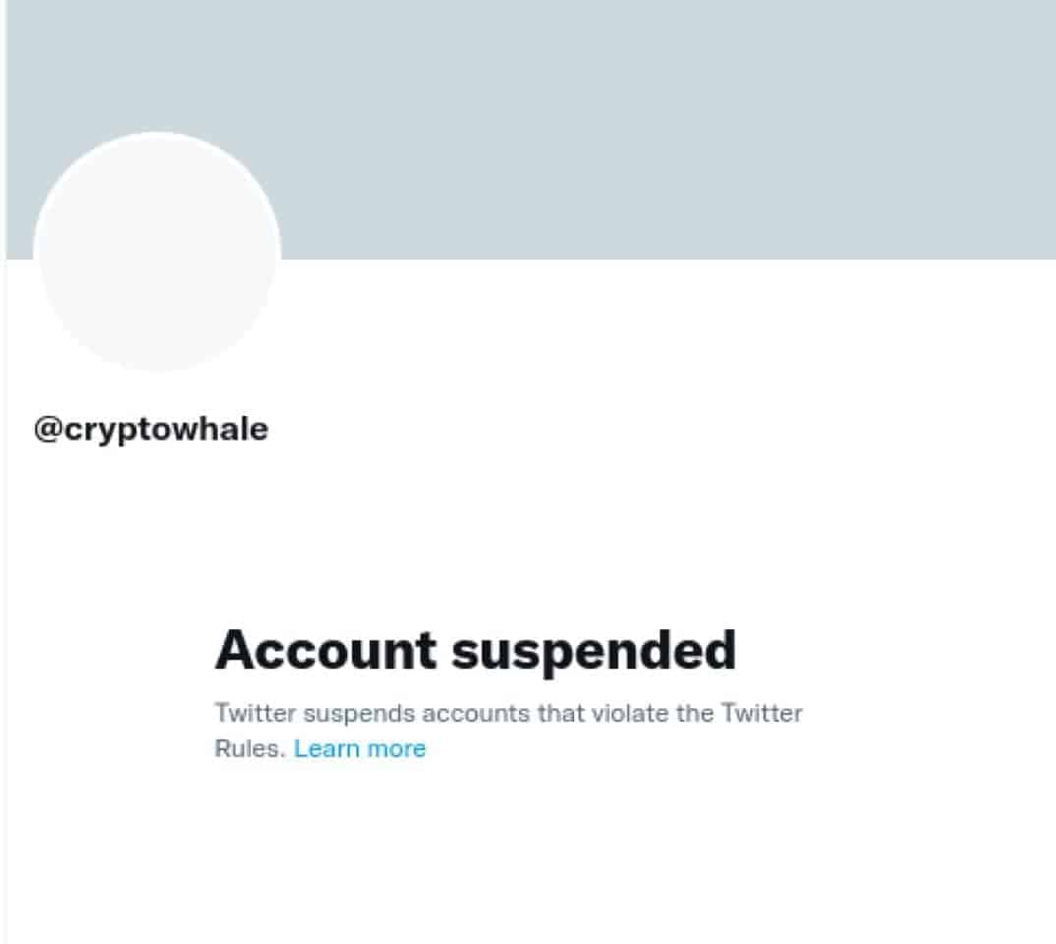Click "Twitter" at end of first description line
The height and width of the screenshot is (944, 1056).
(763, 713)
